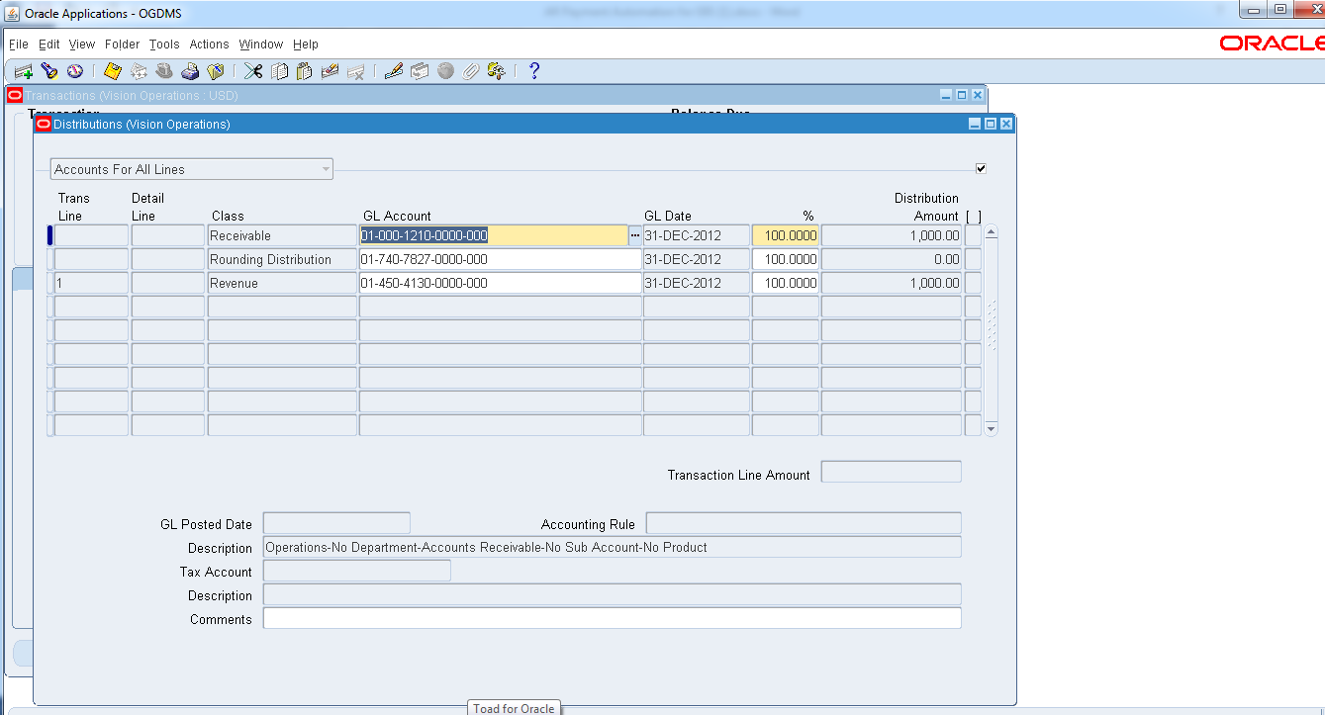Click the percent field on Rounding Distribution row
Image resolution: width=1325 pixels, height=715 pixels.
pyautogui.click(x=786, y=259)
